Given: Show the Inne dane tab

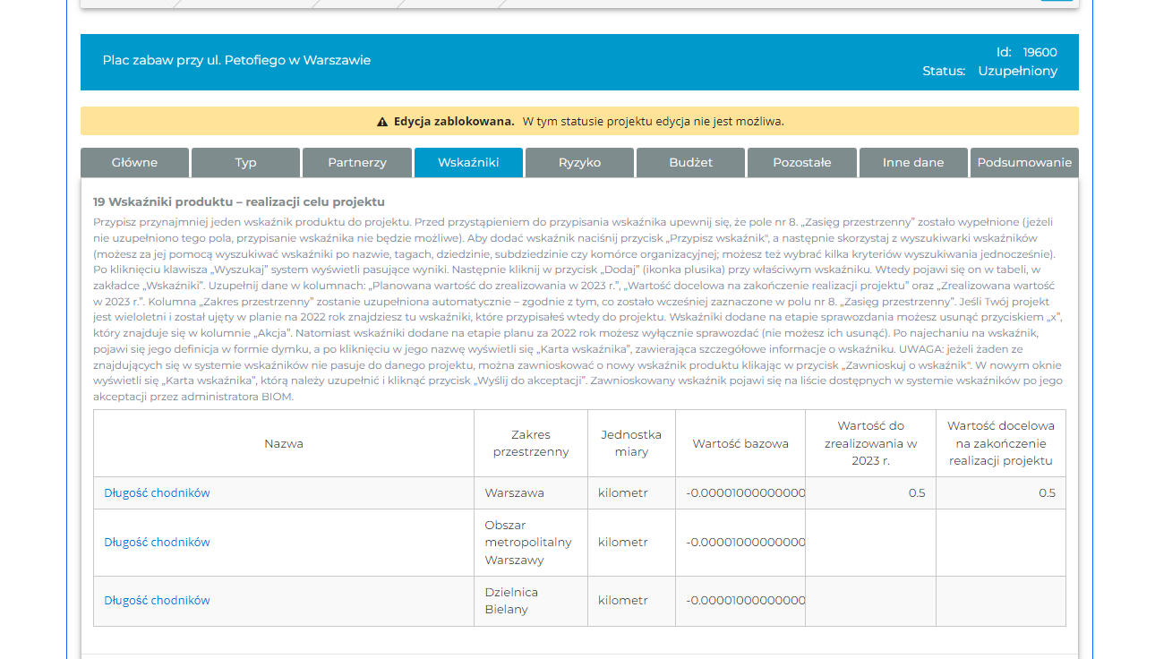Looking at the screenshot, I should click(913, 163).
